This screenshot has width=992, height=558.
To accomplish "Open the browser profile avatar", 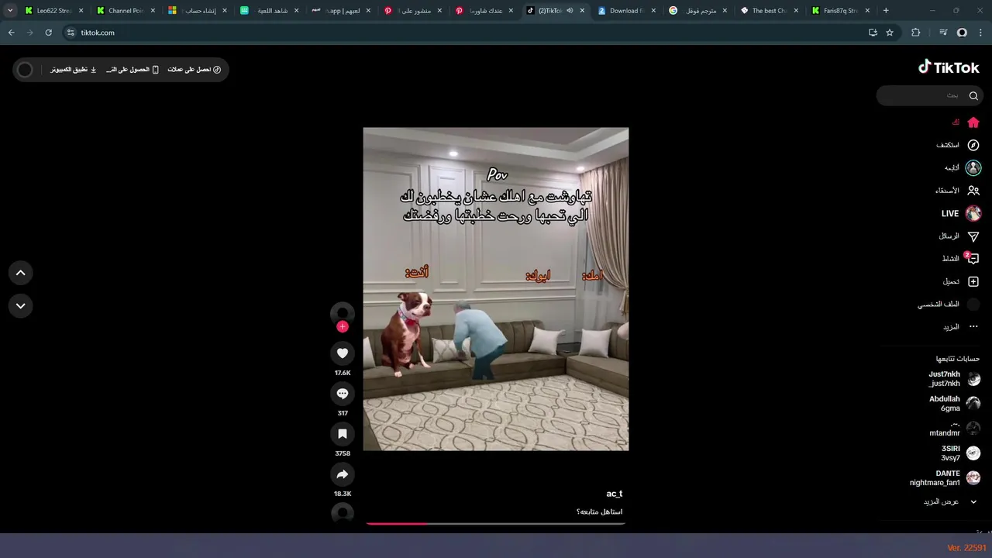I will point(962,33).
